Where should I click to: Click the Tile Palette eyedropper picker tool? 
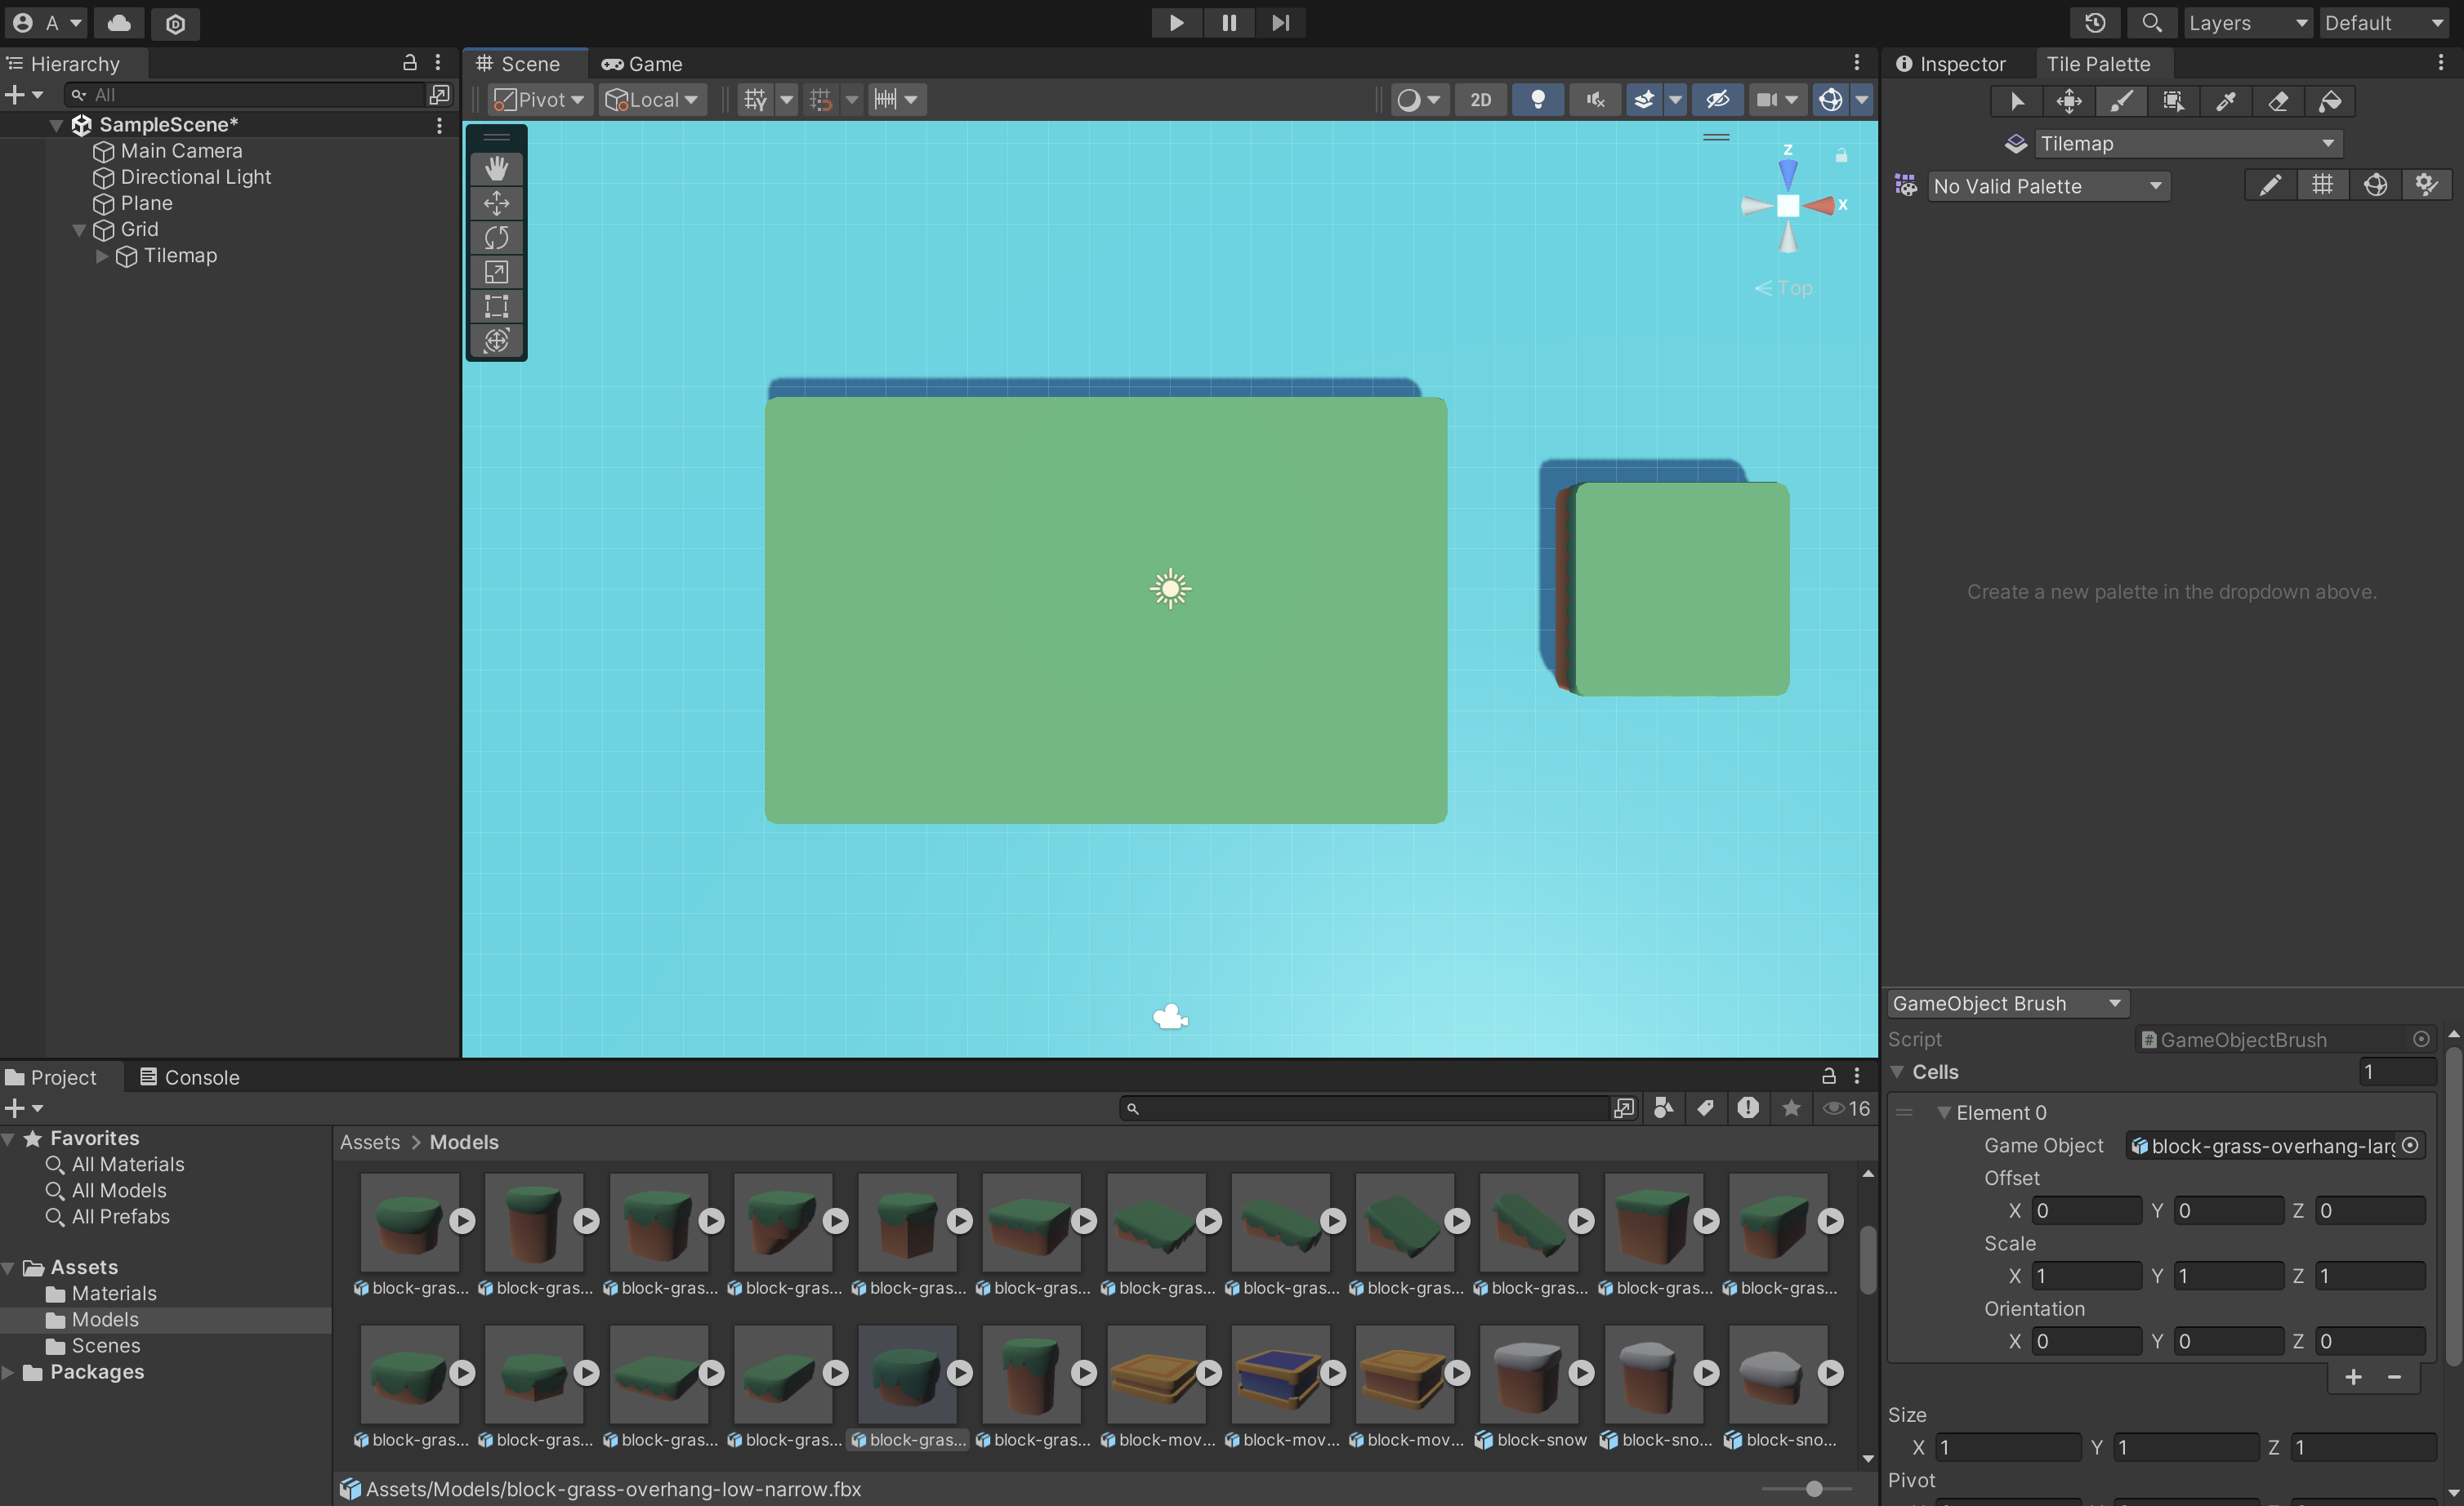(2226, 101)
